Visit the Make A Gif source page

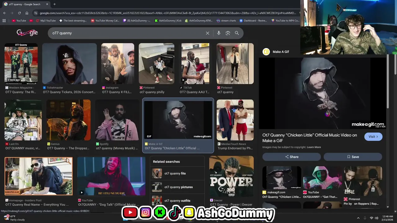373,137
